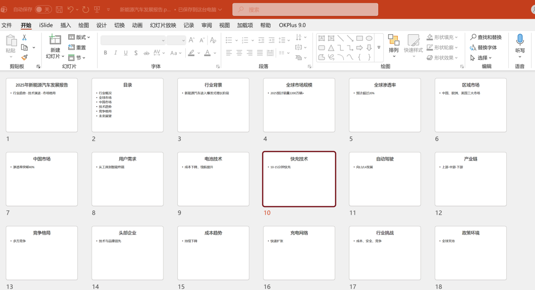Select slide 9 电池技术 thumbnail
This screenshot has height=290, width=535.
click(x=213, y=179)
